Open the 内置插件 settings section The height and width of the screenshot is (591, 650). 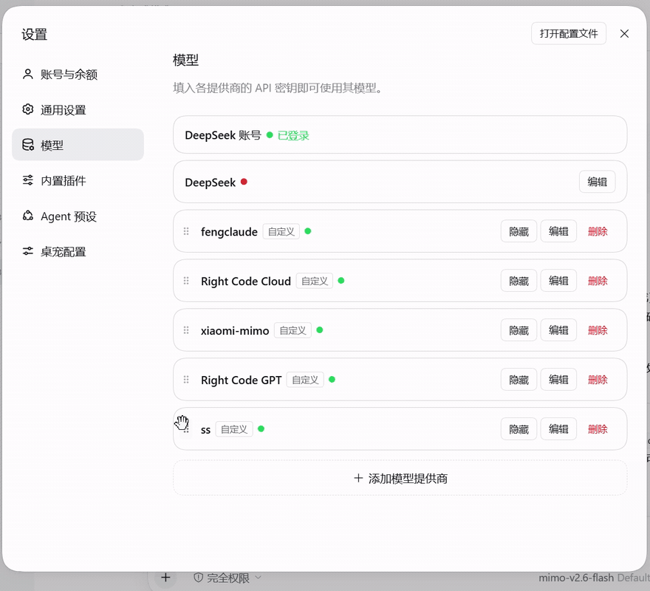[78, 180]
